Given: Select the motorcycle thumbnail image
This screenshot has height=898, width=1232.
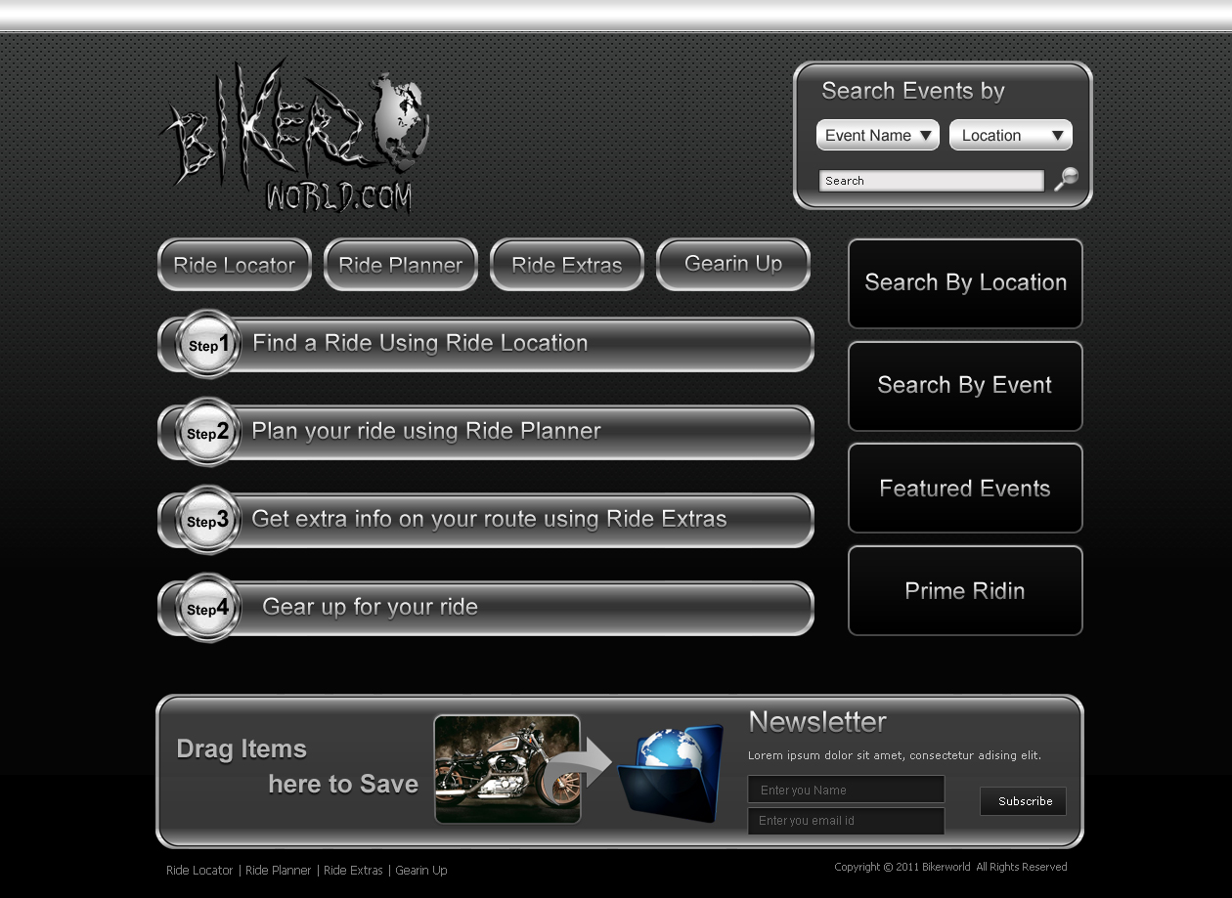Looking at the screenshot, I should pos(507,769).
